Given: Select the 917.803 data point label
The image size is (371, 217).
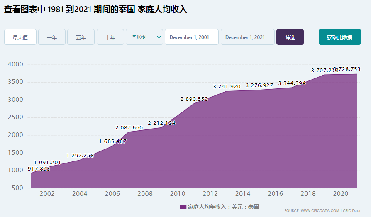Looking at the screenshot, I should click(x=39, y=169).
